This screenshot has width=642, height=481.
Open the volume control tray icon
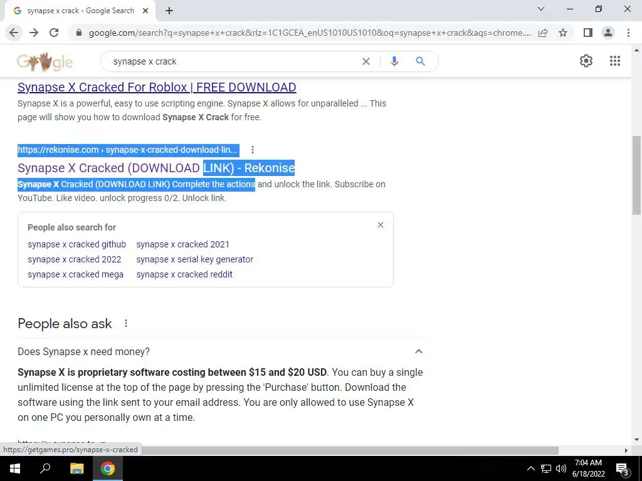tap(561, 468)
